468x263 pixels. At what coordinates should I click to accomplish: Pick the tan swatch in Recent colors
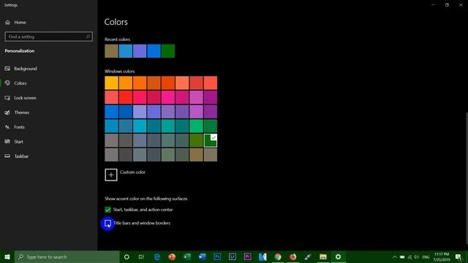coord(111,51)
